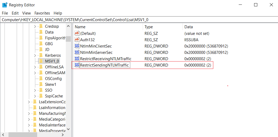Click the registry path address bar
Image resolution: width=278 pixels, height=137 pixels.
[139, 20]
